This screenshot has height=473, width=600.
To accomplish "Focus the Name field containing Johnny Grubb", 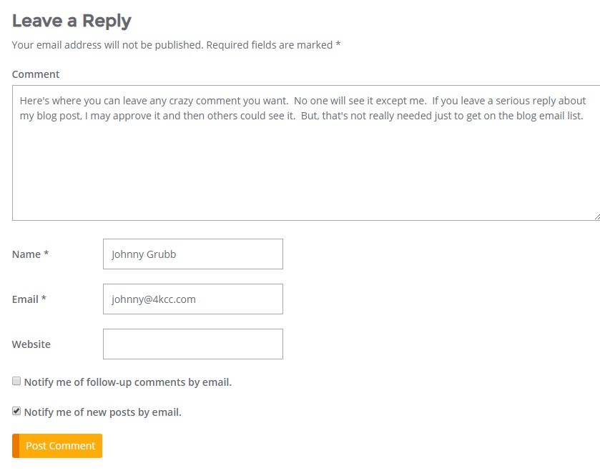I will coord(193,254).
